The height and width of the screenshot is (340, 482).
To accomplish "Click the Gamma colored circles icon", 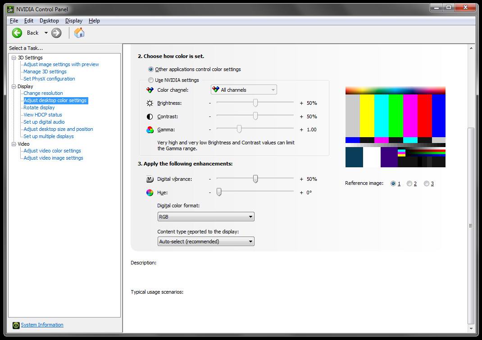I will [x=150, y=130].
